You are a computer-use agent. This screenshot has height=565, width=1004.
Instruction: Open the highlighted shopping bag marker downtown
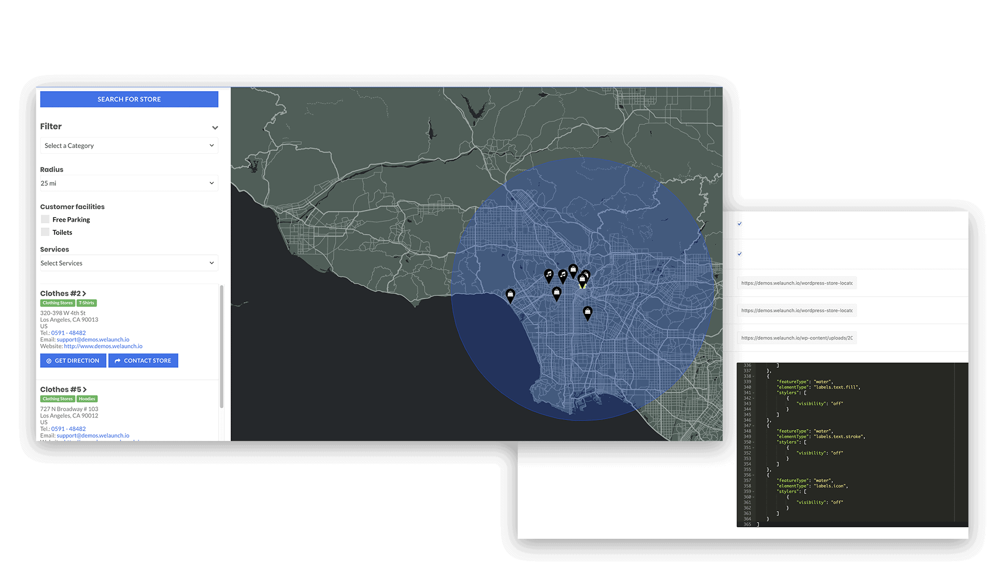tap(582, 279)
